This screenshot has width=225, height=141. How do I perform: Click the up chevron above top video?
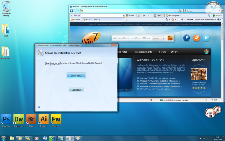click(199, 65)
